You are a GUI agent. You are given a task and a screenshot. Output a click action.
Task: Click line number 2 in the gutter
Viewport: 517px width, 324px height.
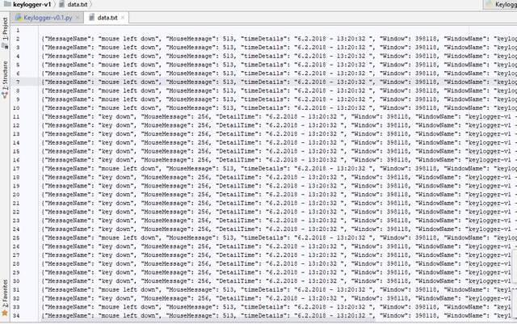click(18, 39)
